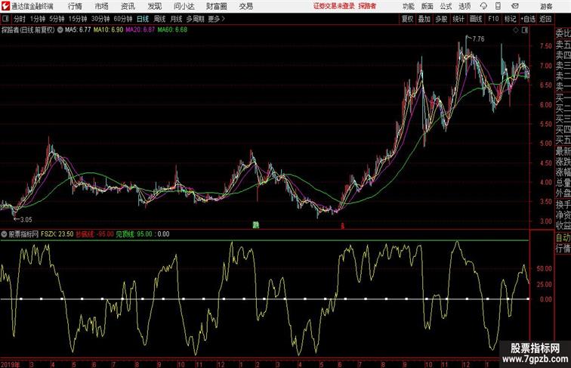The width and height of the screenshot is (571, 368).
Task: Click the FSZX: 23.50 indicator value
Action: coord(57,234)
